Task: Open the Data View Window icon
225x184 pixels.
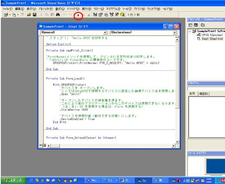Action: (x=122, y=15)
